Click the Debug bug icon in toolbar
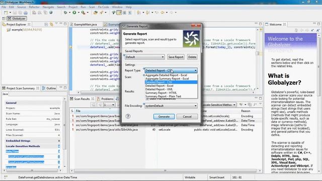 (x=65, y=13)
